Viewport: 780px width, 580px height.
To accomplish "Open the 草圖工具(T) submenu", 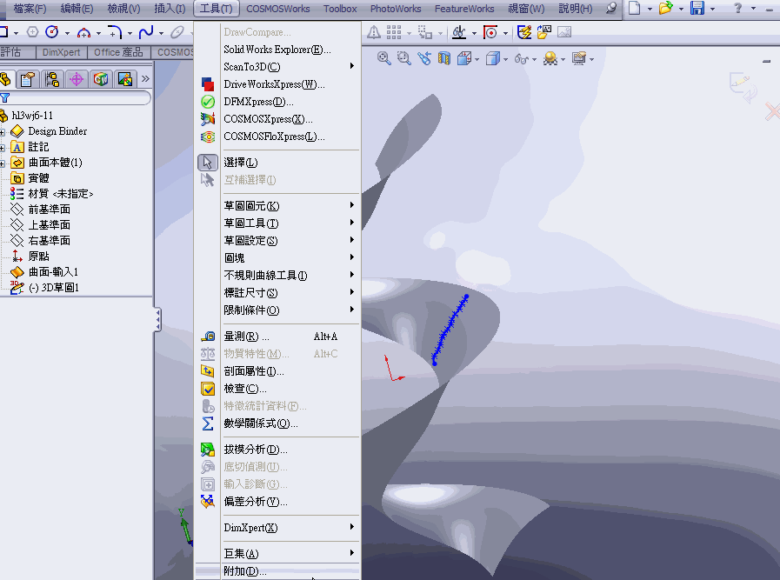I will coord(277,223).
